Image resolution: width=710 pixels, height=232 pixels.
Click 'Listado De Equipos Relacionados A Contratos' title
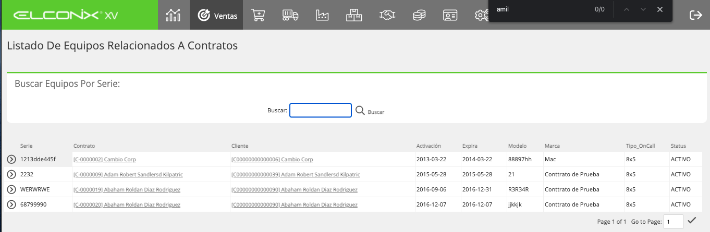coord(123,46)
